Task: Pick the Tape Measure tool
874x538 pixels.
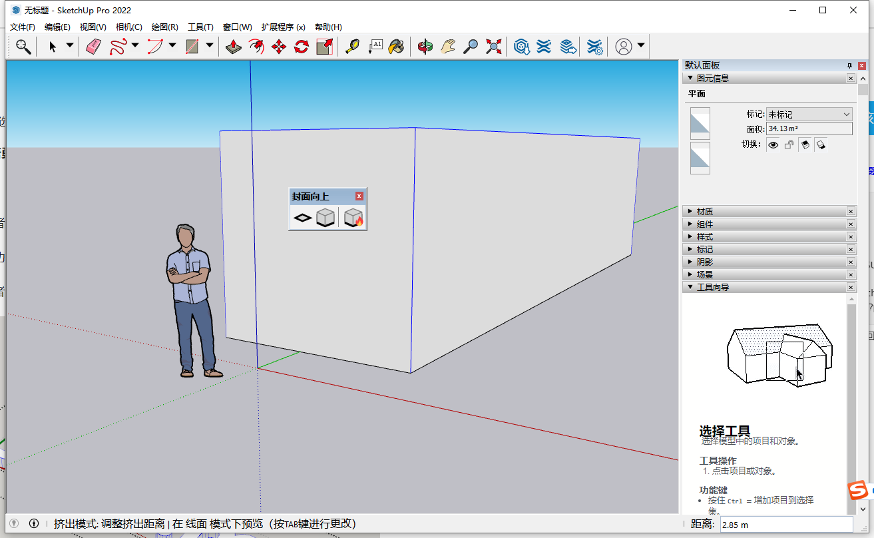Action: 352,46
